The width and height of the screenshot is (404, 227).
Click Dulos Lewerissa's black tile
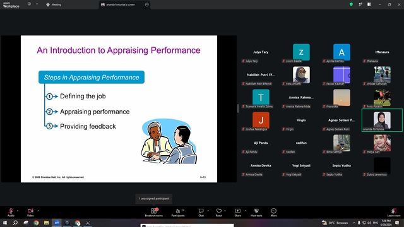382,165
